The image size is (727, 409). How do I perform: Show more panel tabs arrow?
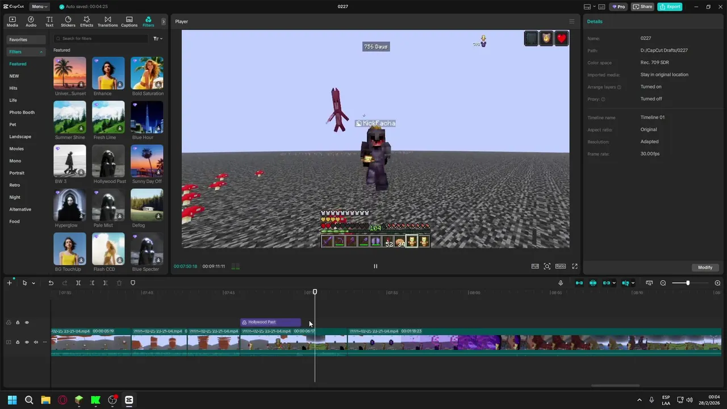tap(164, 22)
